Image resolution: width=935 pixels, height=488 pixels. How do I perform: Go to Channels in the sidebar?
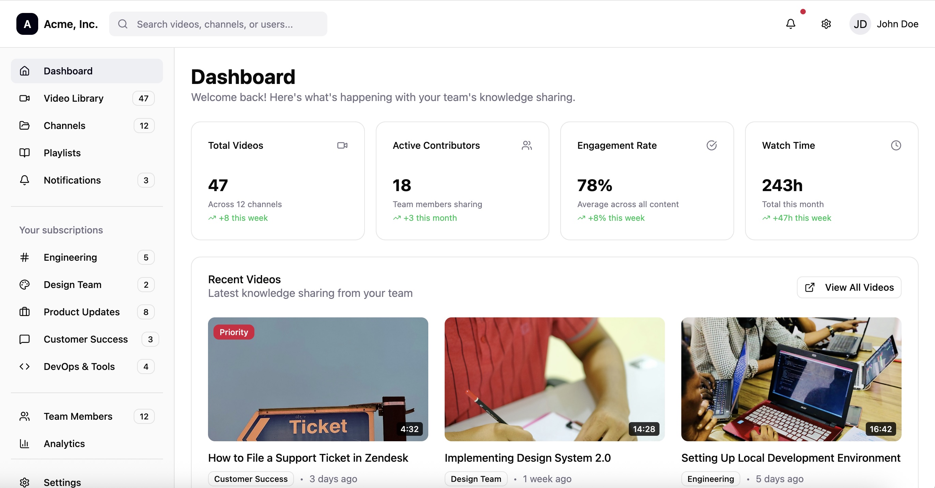coord(64,125)
